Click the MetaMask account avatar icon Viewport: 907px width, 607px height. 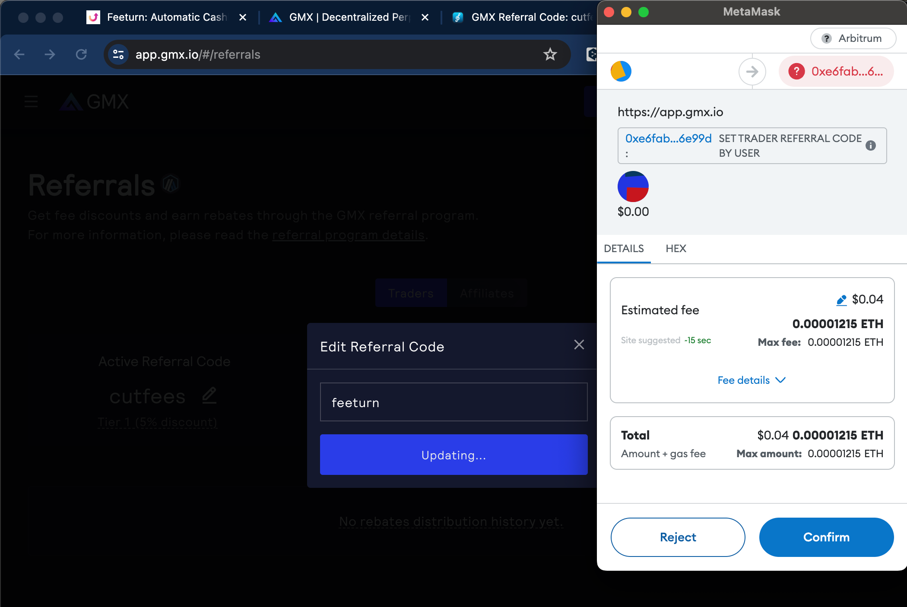(621, 71)
